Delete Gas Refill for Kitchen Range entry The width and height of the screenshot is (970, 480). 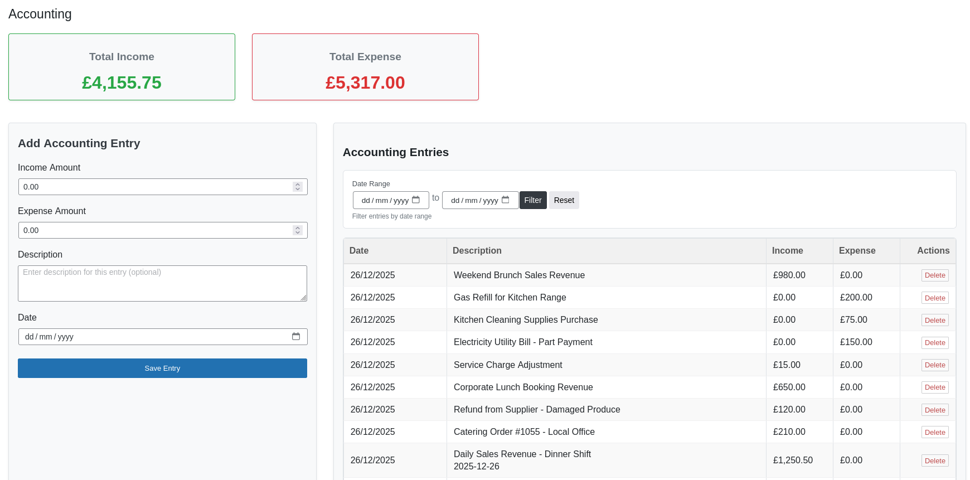click(934, 298)
